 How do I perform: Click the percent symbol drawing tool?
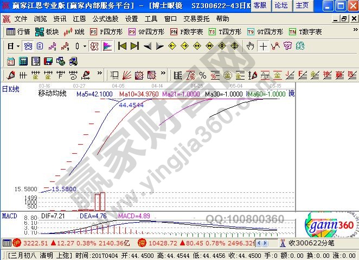202,75
